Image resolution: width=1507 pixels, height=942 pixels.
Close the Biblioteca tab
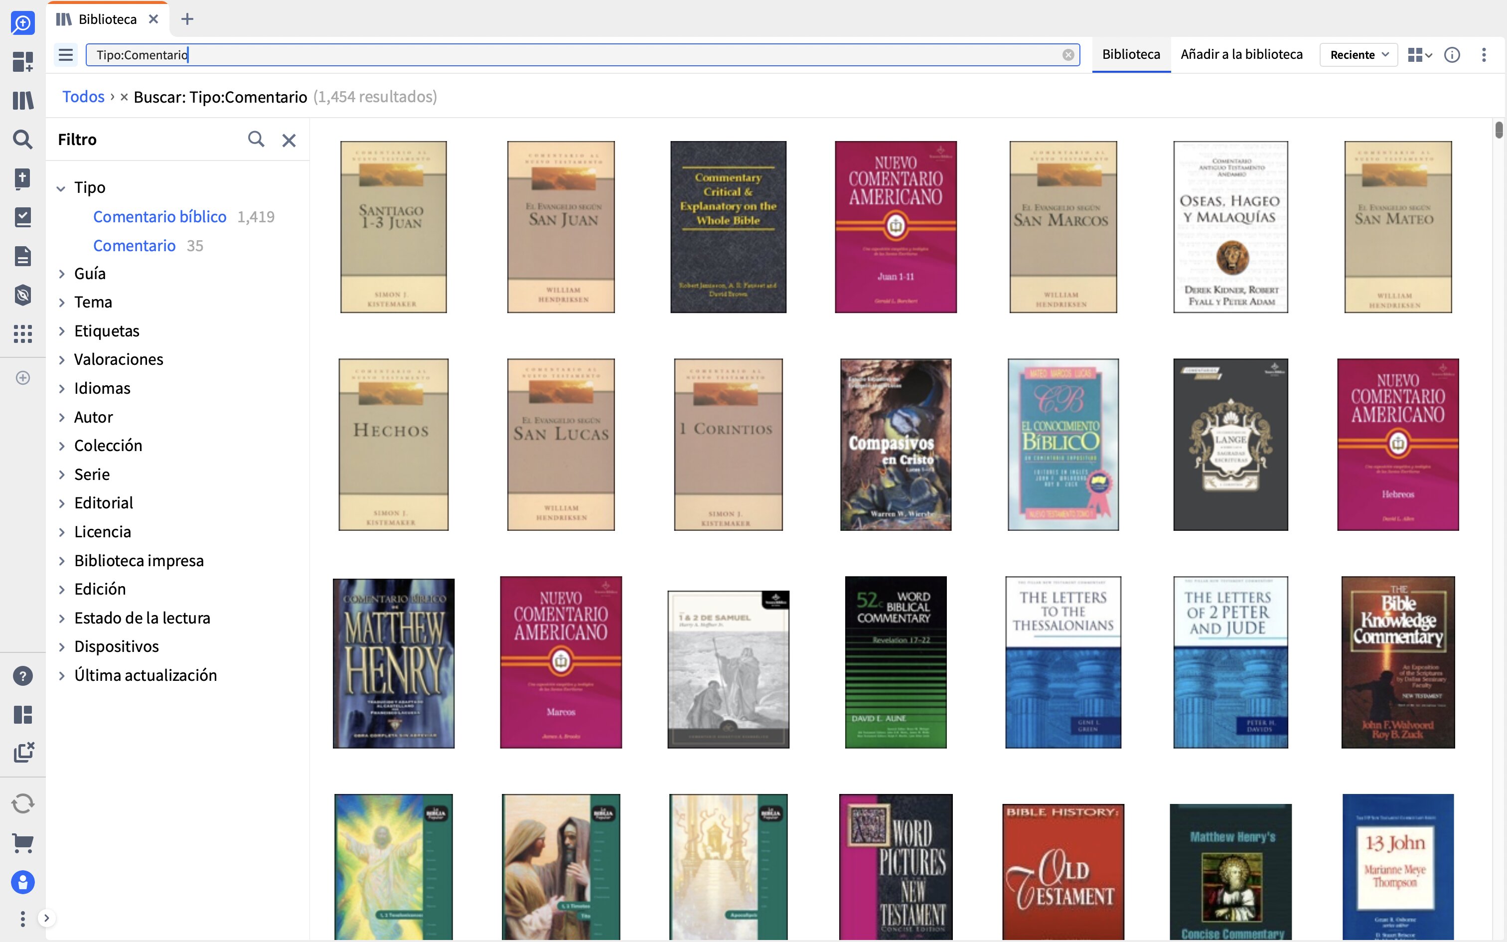click(x=153, y=19)
